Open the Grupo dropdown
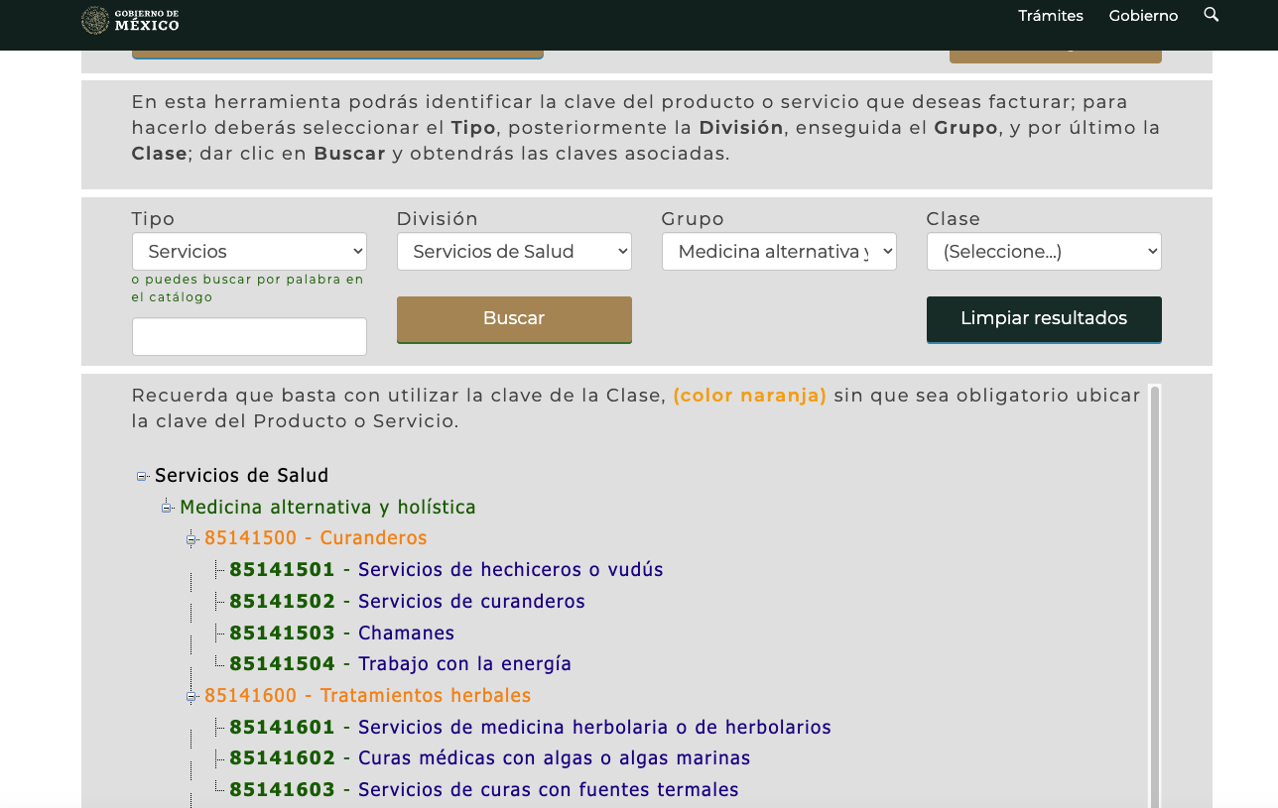1278x808 pixels. 779,252
